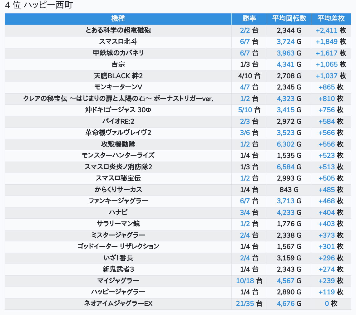Click the +485 link for からくりサーカス
Screen dimensions: 356x315
point(327,190)
